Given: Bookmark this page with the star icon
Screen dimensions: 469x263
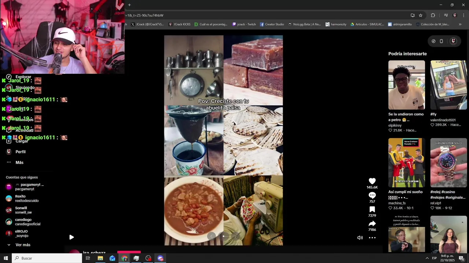Looking at the screenshot, I should pos(421,15).
